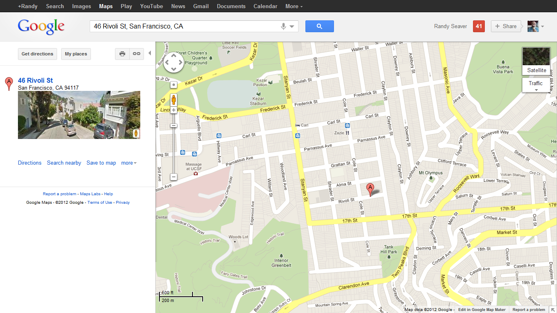Click the red A marker in left panel
557x313 pixels.
9,84
